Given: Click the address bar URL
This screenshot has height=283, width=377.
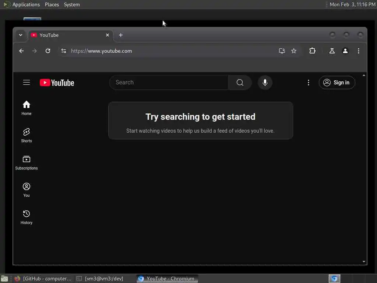Looking at the screenshot, I should pyautogui.click(x=101, y=51).
